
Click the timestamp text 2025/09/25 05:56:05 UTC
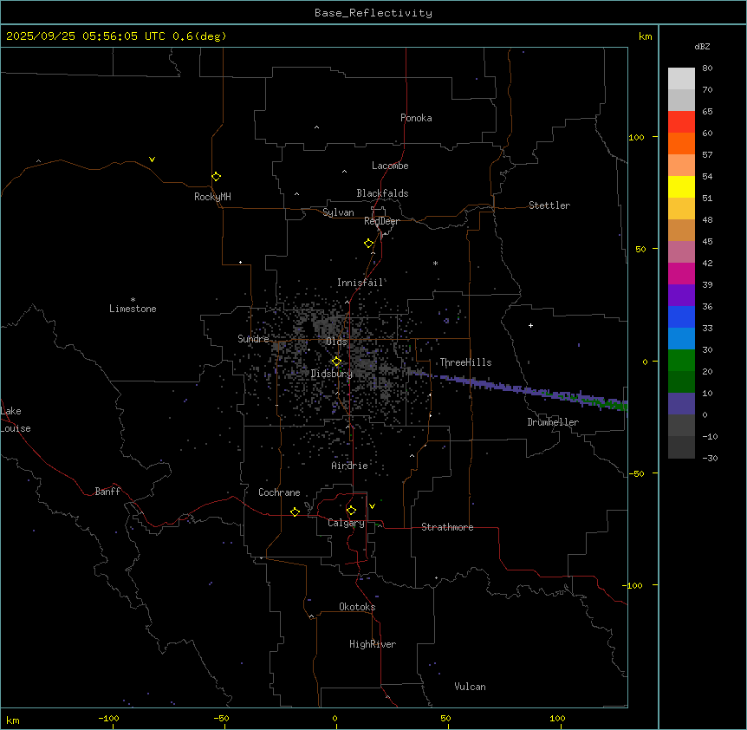(88, 36)
